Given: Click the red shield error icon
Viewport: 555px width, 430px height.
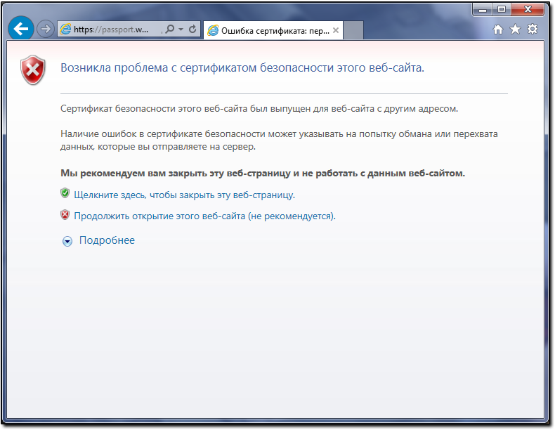Looking at the screenshot, I should pyautogui.click(x=33, y=70).
